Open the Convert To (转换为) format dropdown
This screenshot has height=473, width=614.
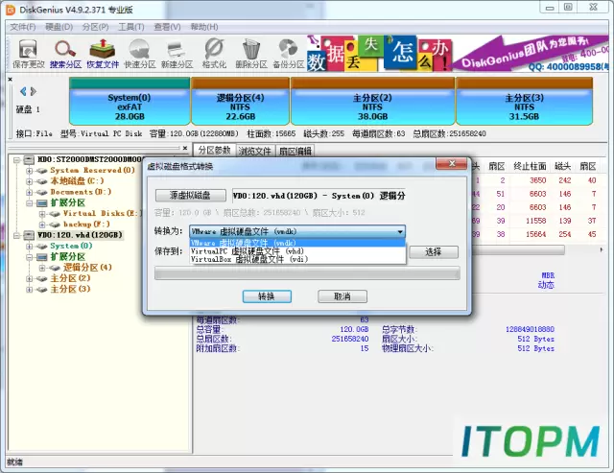click(297, 231)
